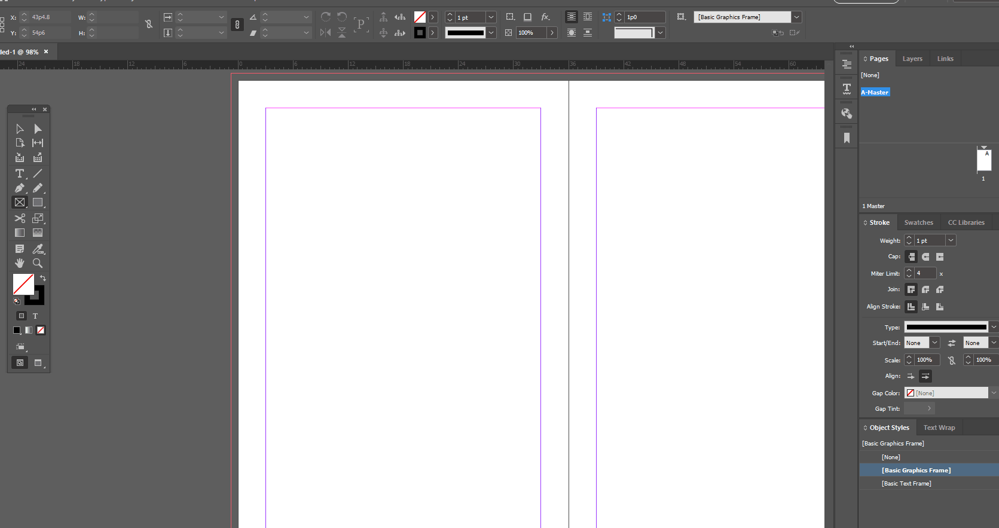Select the Line tool
Screen dimensions: 999x528
[x=38, y=173]
